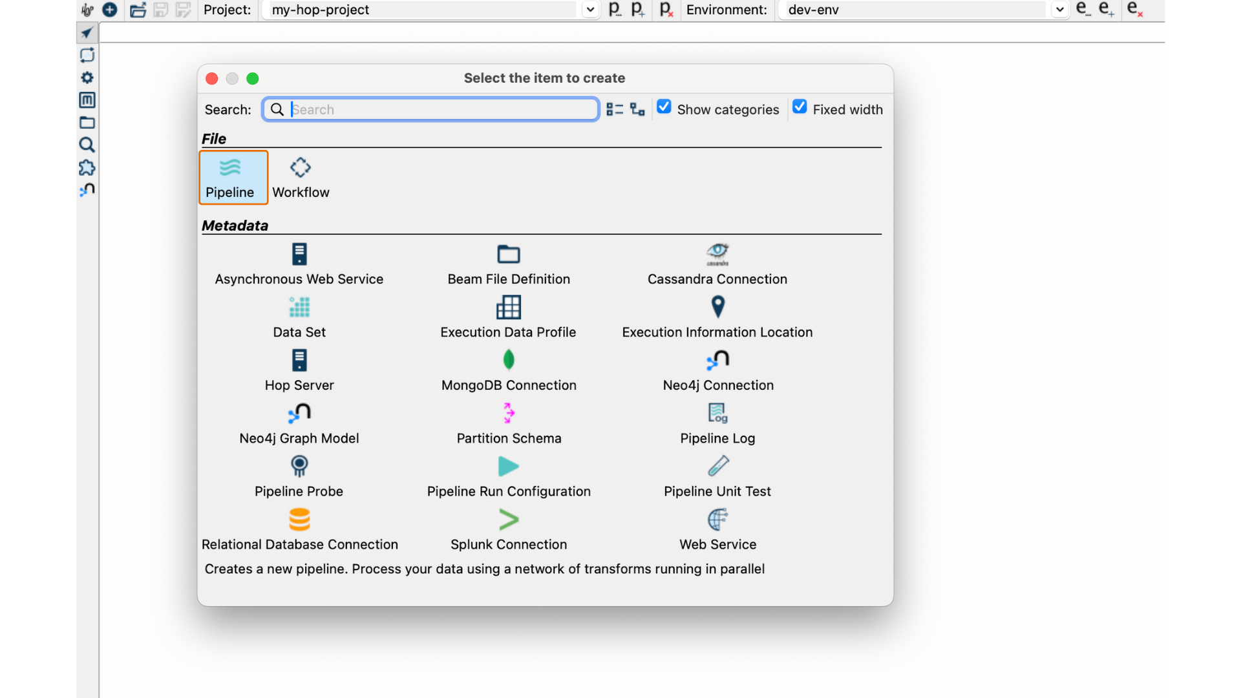Create a Pipeline Log

[717, 423]
